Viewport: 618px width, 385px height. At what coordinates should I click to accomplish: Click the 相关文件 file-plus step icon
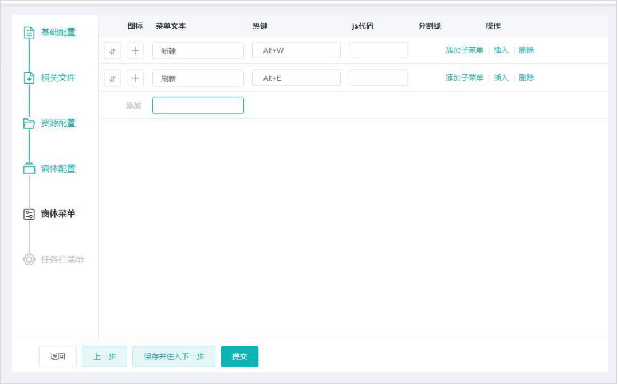pyautogui.click(x=29, y=78)
